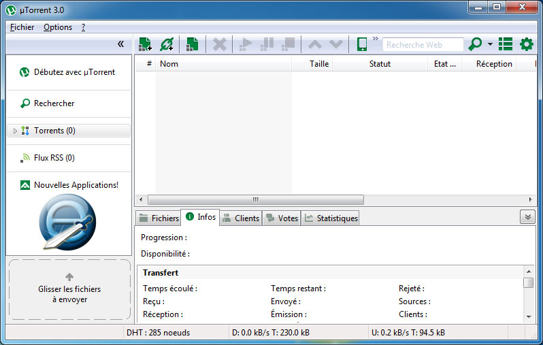
Task: Open the Options menu
Action: 58,27
